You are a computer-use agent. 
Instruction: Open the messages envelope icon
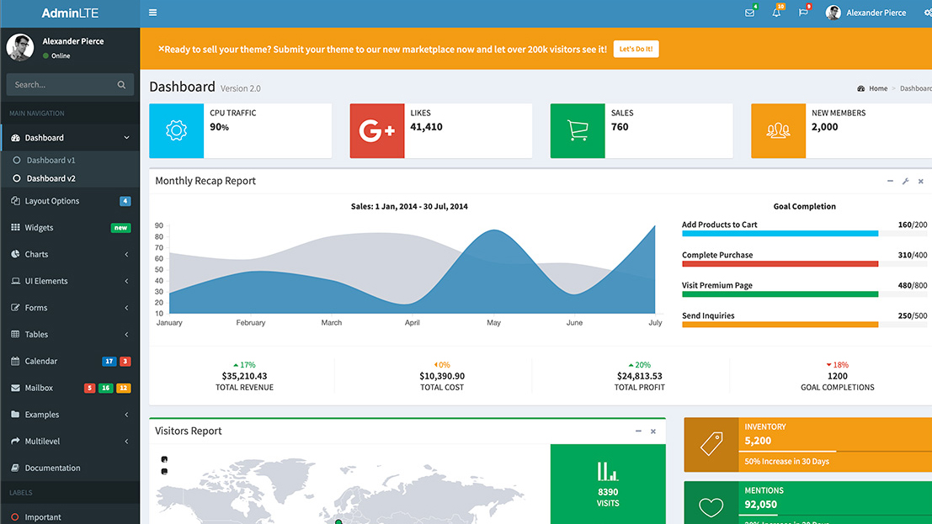[x=749, y=13]
